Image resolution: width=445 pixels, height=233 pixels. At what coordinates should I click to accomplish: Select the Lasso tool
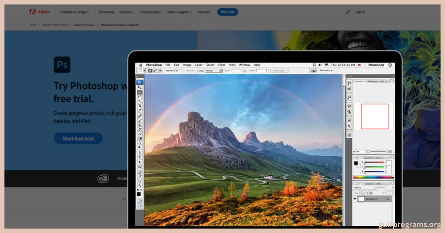point(140,96)
